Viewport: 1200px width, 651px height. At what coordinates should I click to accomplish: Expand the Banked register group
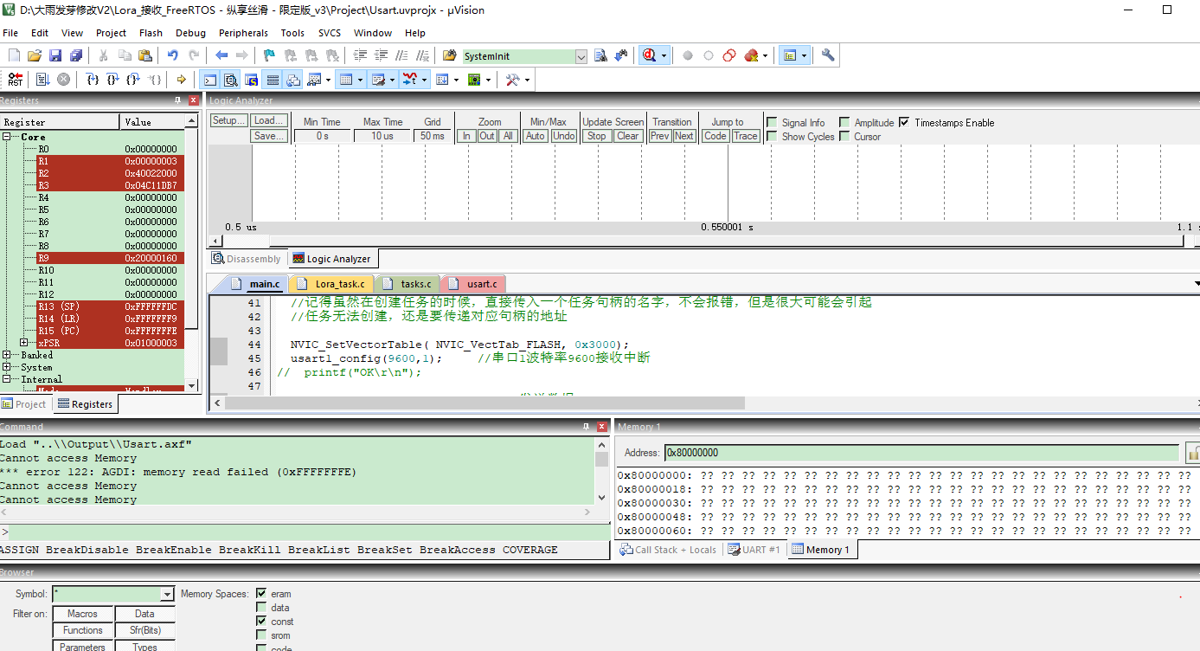coord(7,355)
